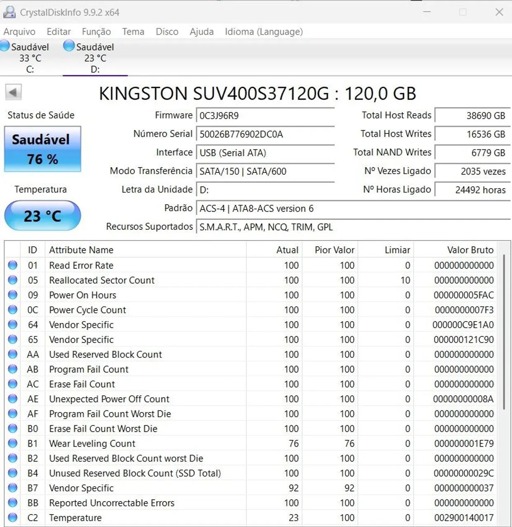Click the transfer mode field SATA/150 | SATA/600
512x527 pixels.
265,171
